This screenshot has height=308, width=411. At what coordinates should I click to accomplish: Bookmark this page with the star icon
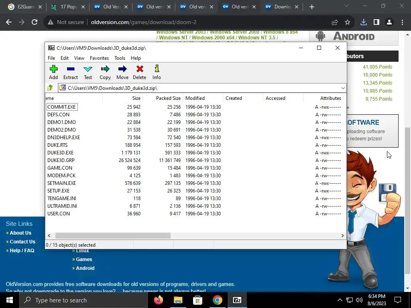348,22
